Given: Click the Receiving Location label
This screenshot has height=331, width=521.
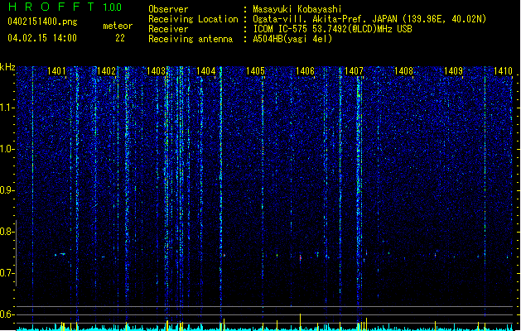Looking at the screenshot, I should click(x=193, y=19).
